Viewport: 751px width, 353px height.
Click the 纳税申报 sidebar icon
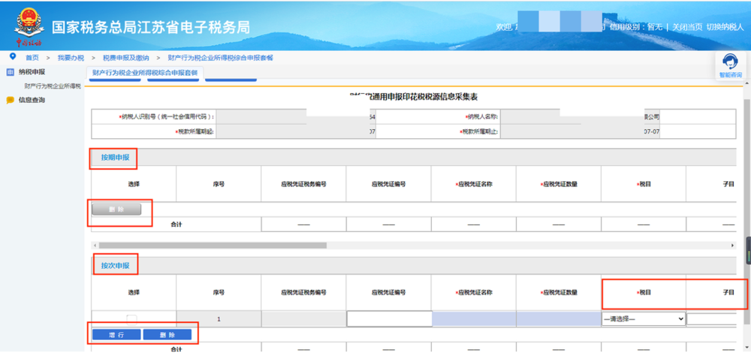pos(10,72)
